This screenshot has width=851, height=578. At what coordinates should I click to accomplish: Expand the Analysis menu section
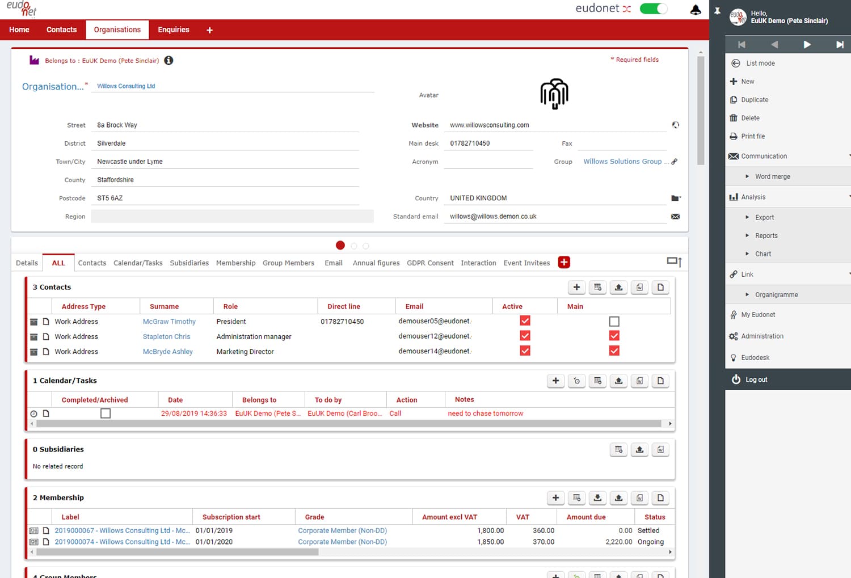789,197
